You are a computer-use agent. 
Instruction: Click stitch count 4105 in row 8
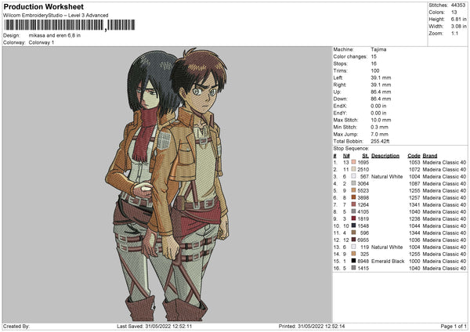click(363, 211)
